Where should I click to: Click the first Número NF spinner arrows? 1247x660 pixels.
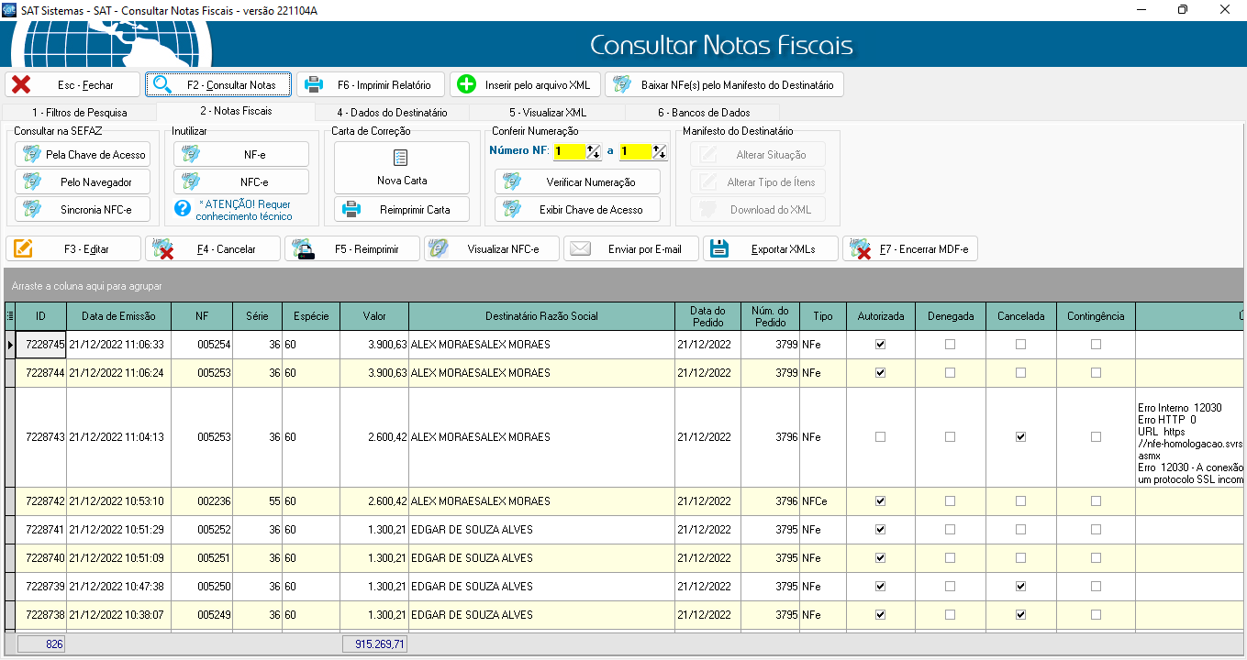tap(593, 152)
